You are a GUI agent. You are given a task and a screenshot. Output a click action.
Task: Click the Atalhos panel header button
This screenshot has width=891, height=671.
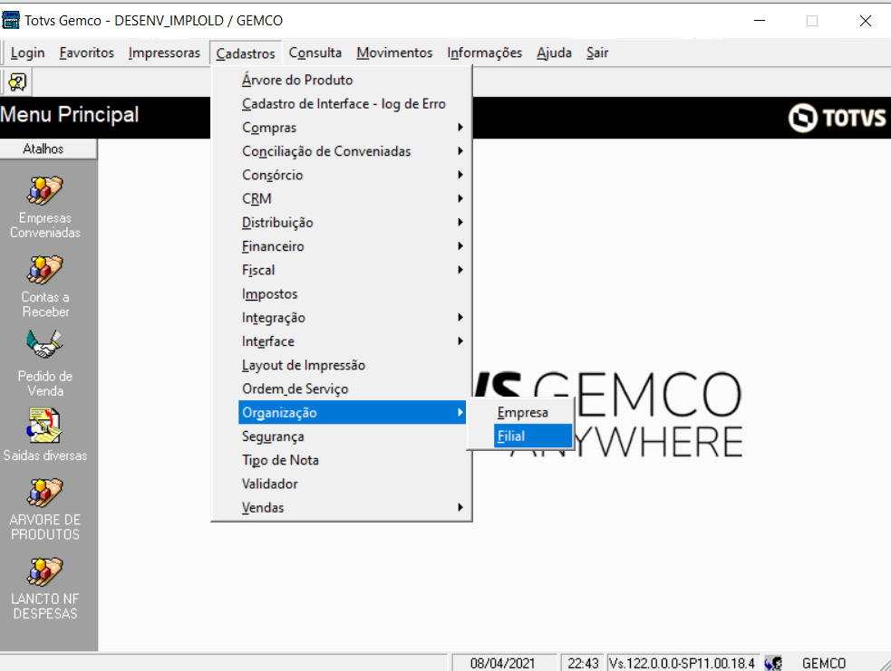coord(48,149)
